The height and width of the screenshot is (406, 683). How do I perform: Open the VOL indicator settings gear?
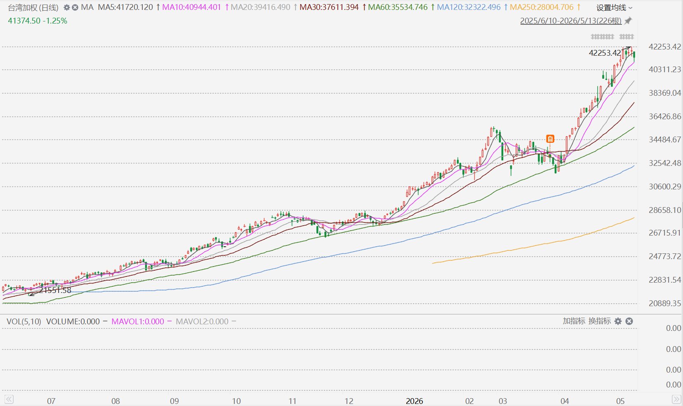click(618, 321)
